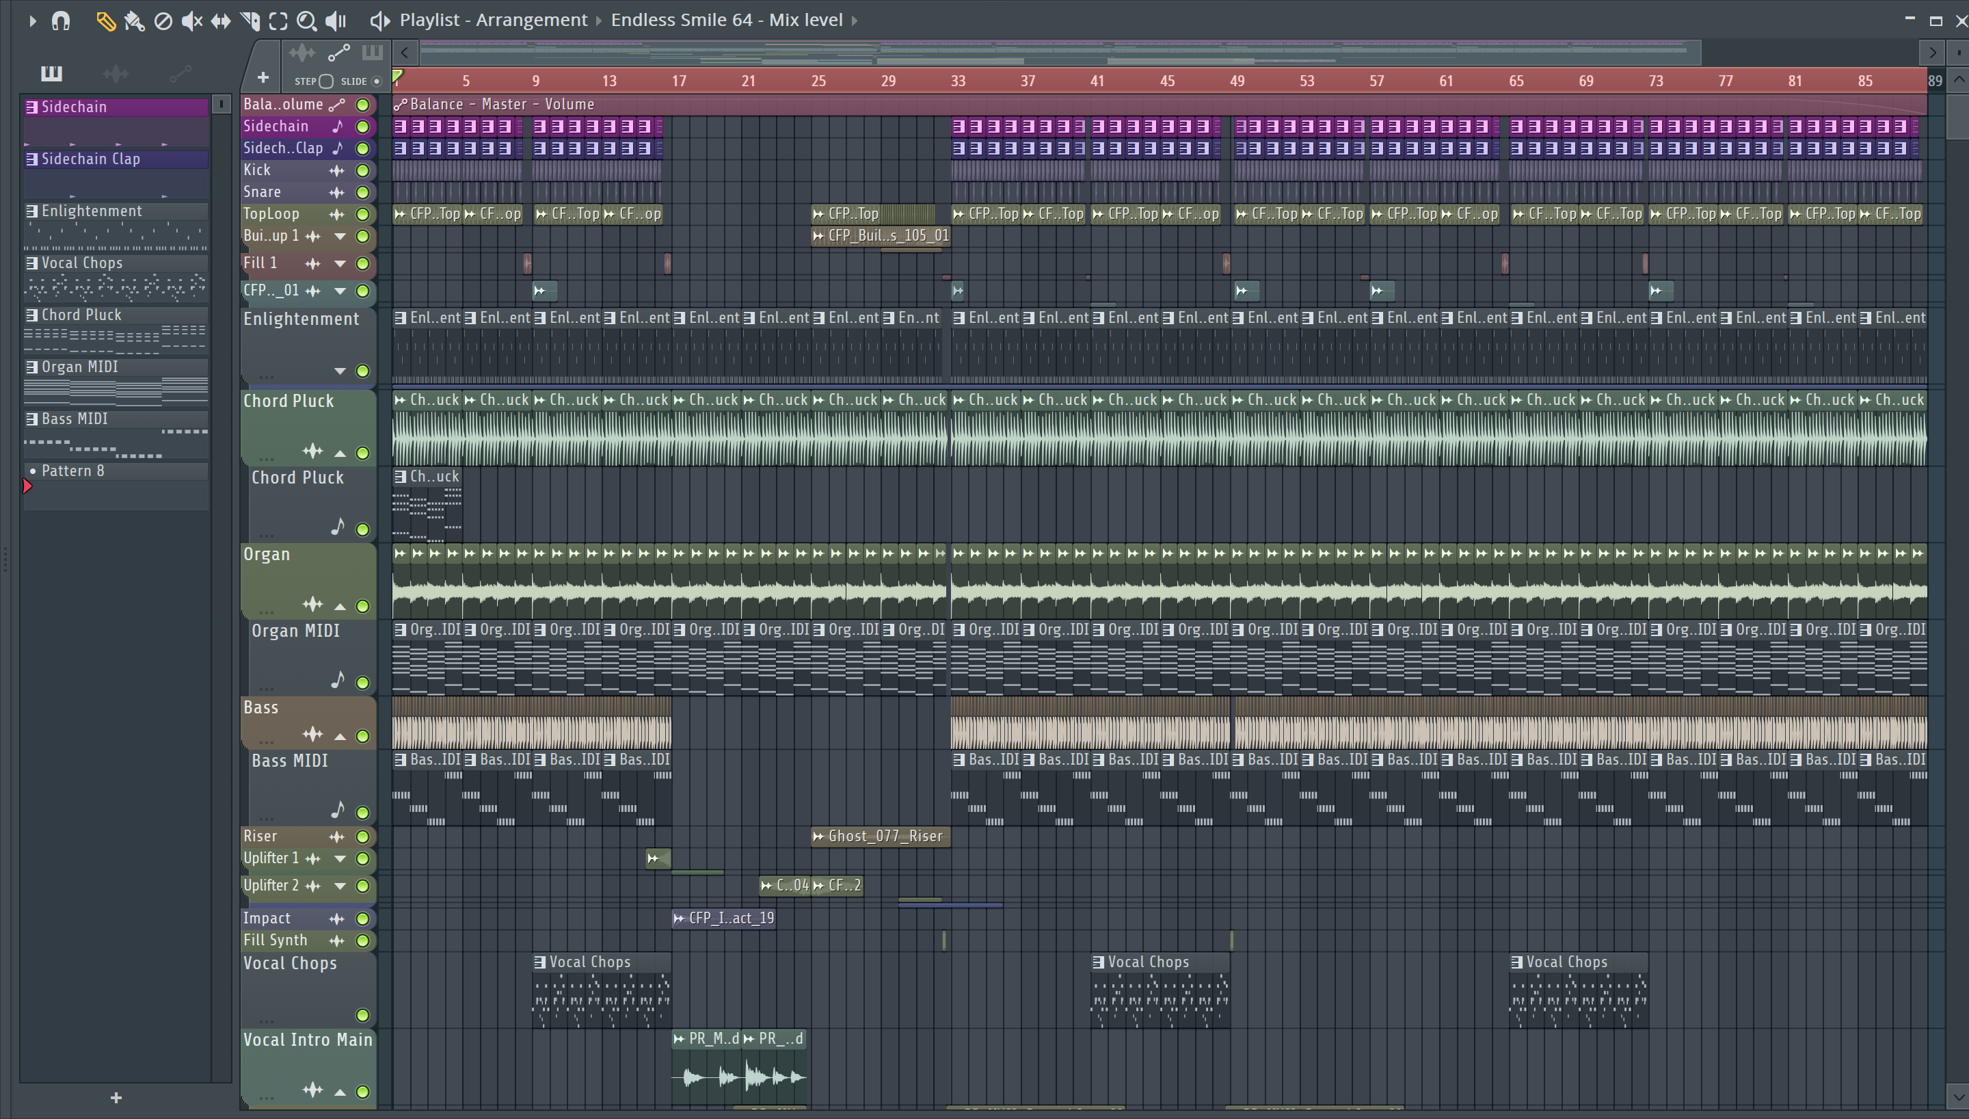Viewport: 1969px width, 1119px height.
Task: Expand the Fill 1 track group arrow
Action: [339, 263]
